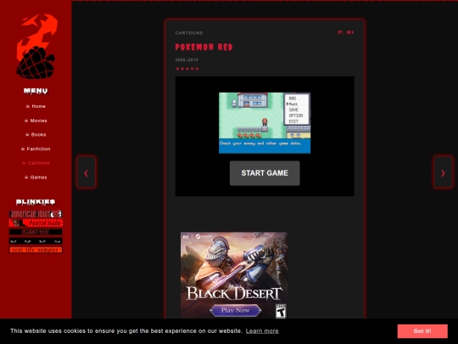Click the next page arrow
This screenshot has height=344, width=458.
(x=443, y=172)
